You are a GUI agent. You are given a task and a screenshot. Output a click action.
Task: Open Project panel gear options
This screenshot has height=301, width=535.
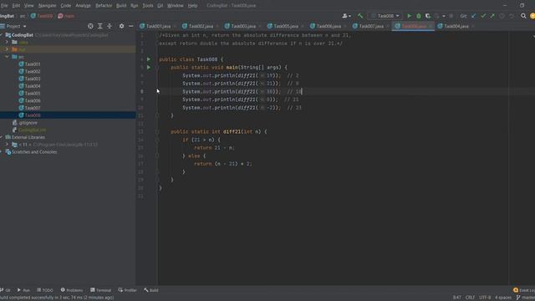(121, 26)
